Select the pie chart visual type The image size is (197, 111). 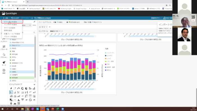tap(26, 88)
